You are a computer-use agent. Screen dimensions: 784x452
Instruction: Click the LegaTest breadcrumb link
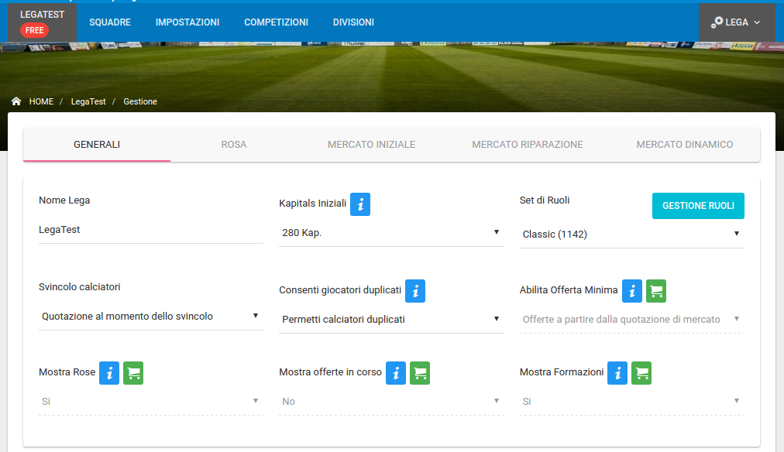point(88,101)
